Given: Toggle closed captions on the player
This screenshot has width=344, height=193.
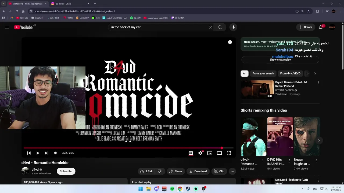Looking at the screenshot, I should point(191,153).
